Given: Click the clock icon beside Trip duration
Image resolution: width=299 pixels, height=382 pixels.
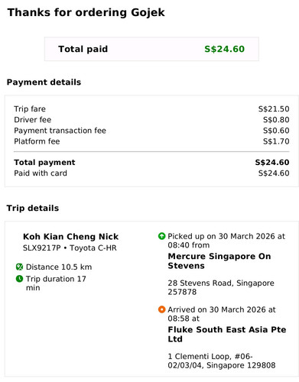Looking at the screenshot, I should click(19, 279).
